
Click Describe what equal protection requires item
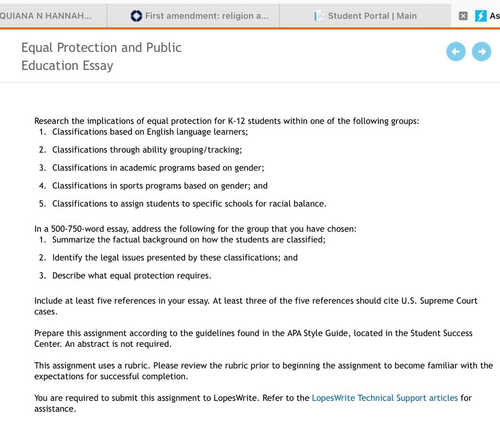pyautogui.click(x=132, y=276)
